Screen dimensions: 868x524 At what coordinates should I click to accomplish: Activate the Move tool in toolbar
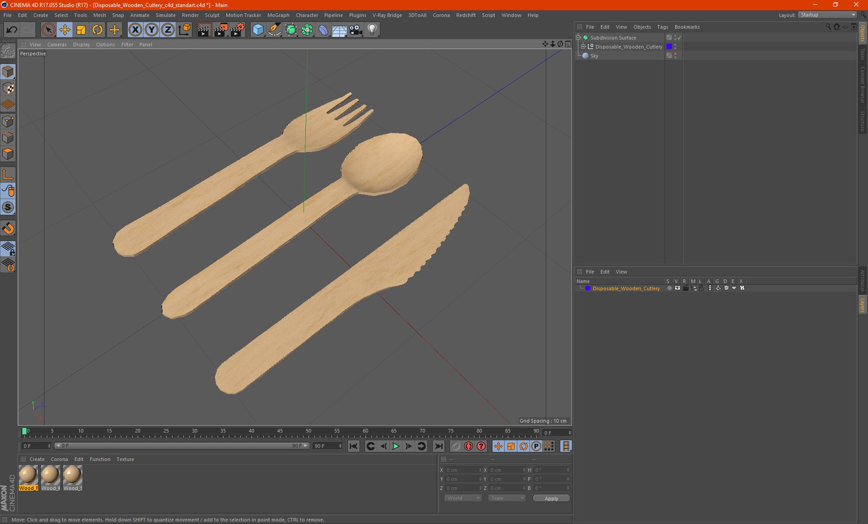click(65, 30)
